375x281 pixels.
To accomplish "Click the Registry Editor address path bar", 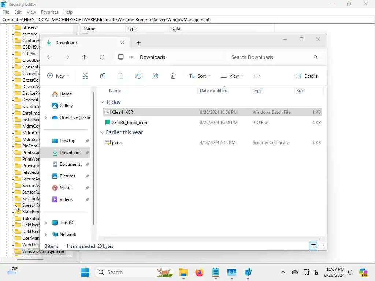I will coord(187,20).
